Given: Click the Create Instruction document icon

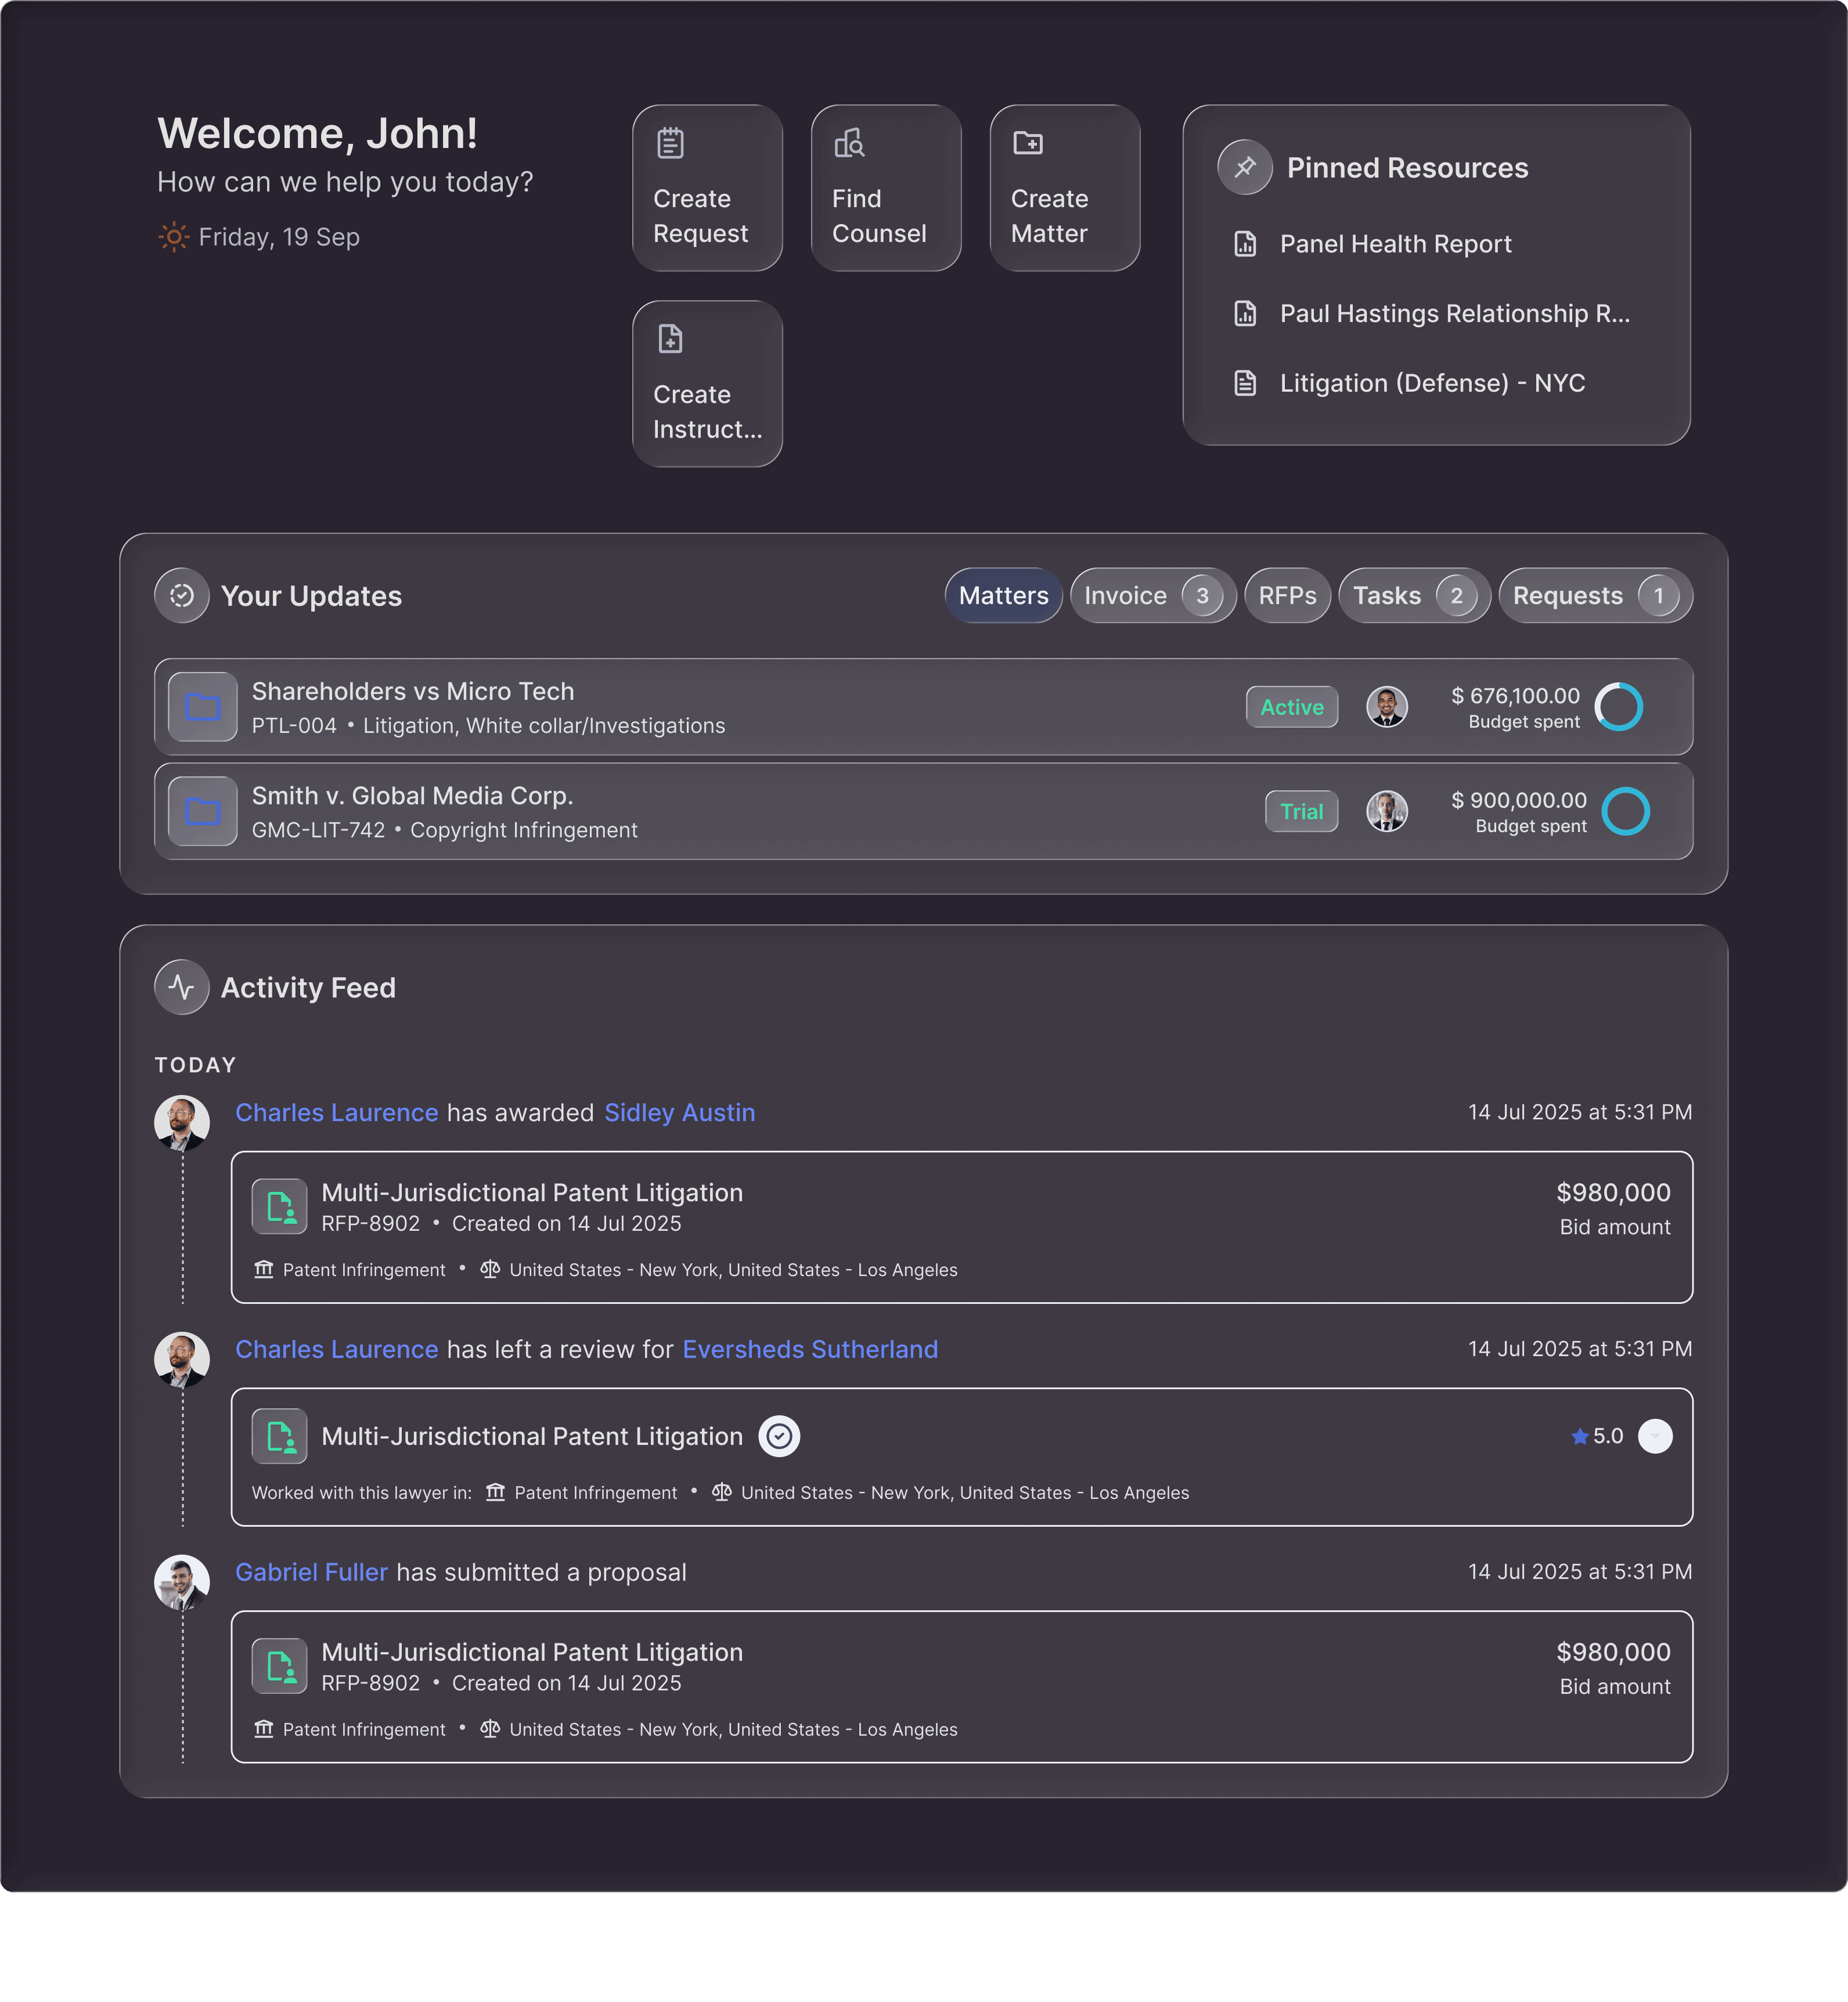Looking at the screenshot, I should click(670, 340).
